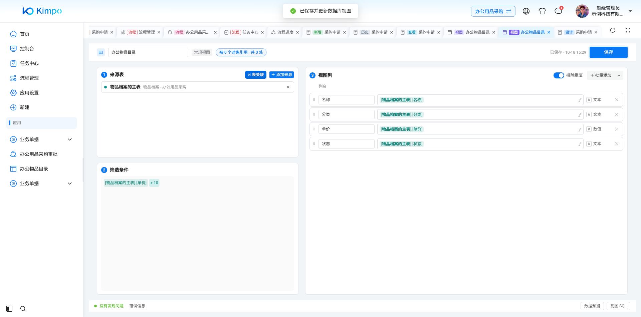
Task: Click the 表关联 button
Action: click(x=256, y=75)
